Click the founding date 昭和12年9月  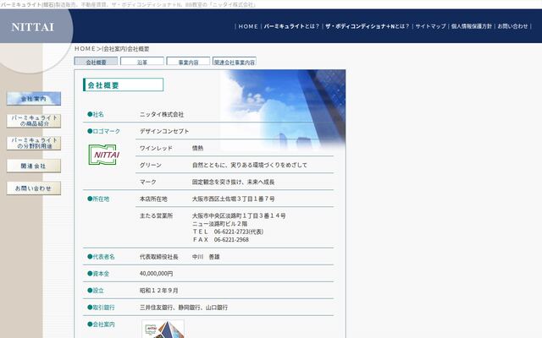[158, 291]
